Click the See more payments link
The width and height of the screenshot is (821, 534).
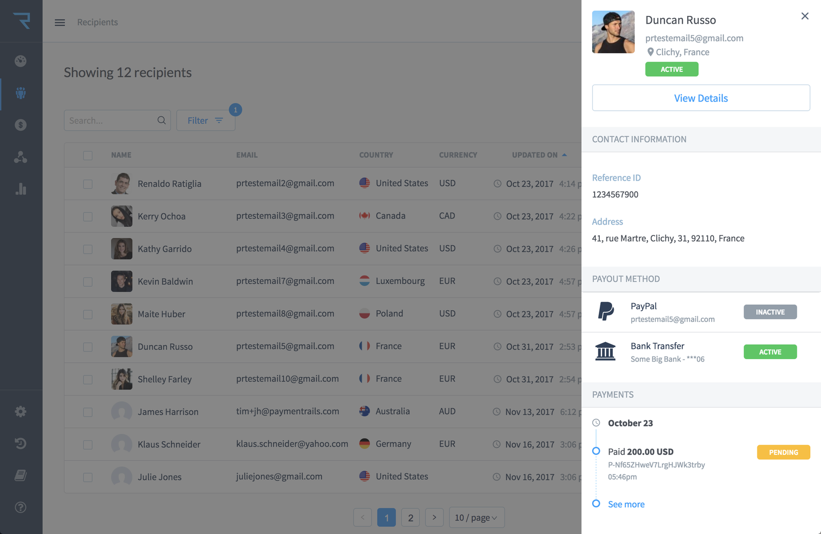click(x=625, y=504)
